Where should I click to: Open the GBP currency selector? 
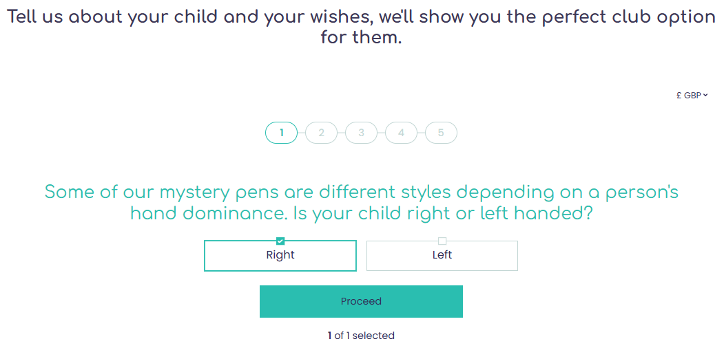coord(692,96)
